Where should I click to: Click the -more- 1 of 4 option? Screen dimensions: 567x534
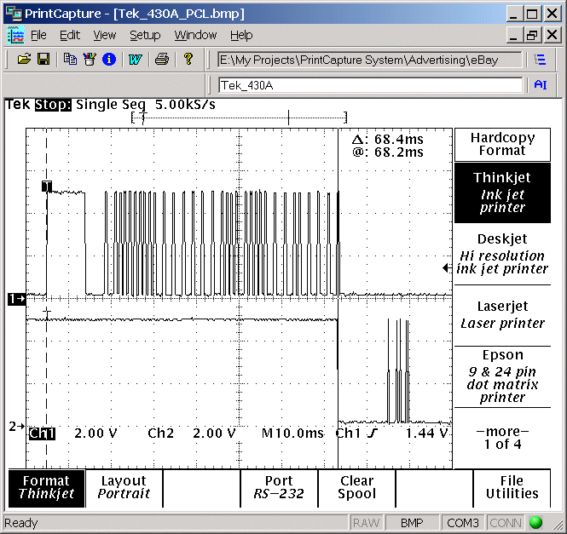[x=502, y=438]
